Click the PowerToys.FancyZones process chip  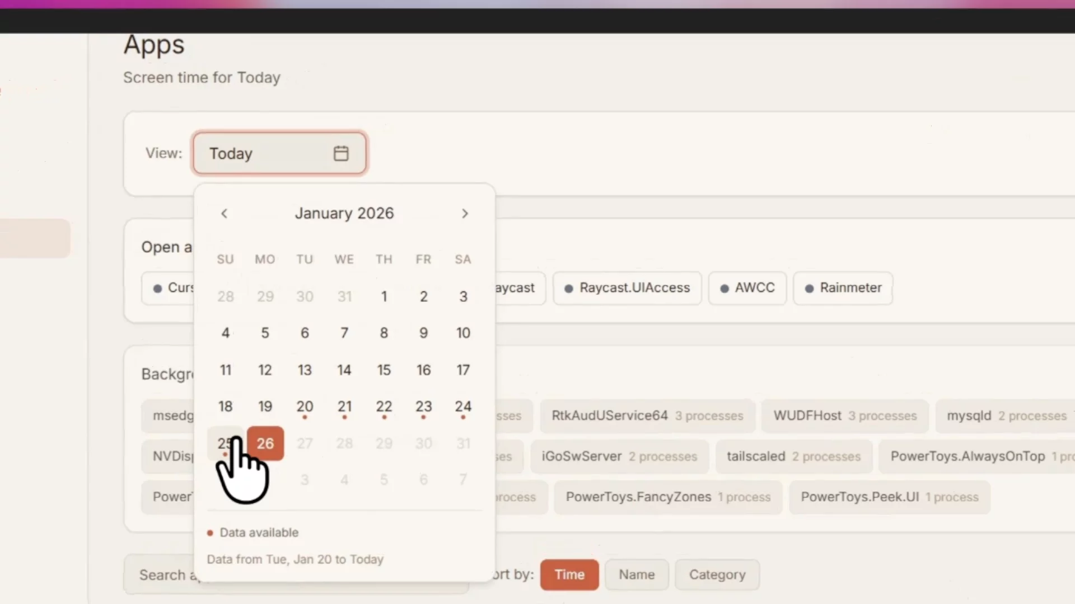pos(667,497)
